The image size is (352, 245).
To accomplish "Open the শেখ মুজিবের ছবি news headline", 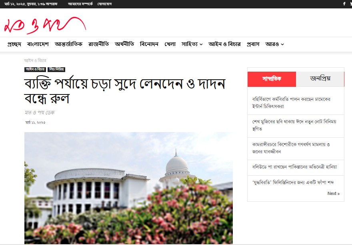I will point(294,125).
